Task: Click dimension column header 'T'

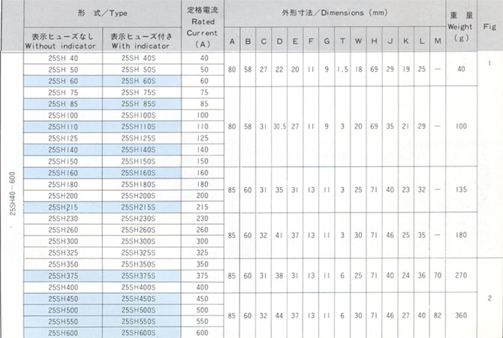Action: (342, 40)
